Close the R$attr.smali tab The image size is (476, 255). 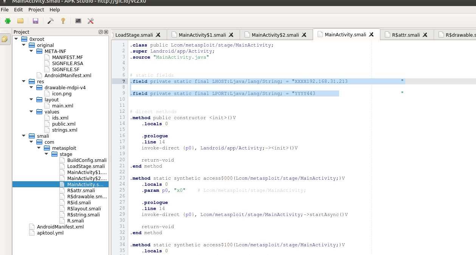[425, 34]
